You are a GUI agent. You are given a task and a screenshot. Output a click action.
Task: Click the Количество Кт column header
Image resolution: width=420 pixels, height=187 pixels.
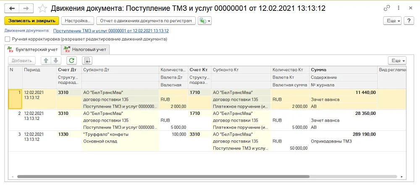[x=290, y=70]
